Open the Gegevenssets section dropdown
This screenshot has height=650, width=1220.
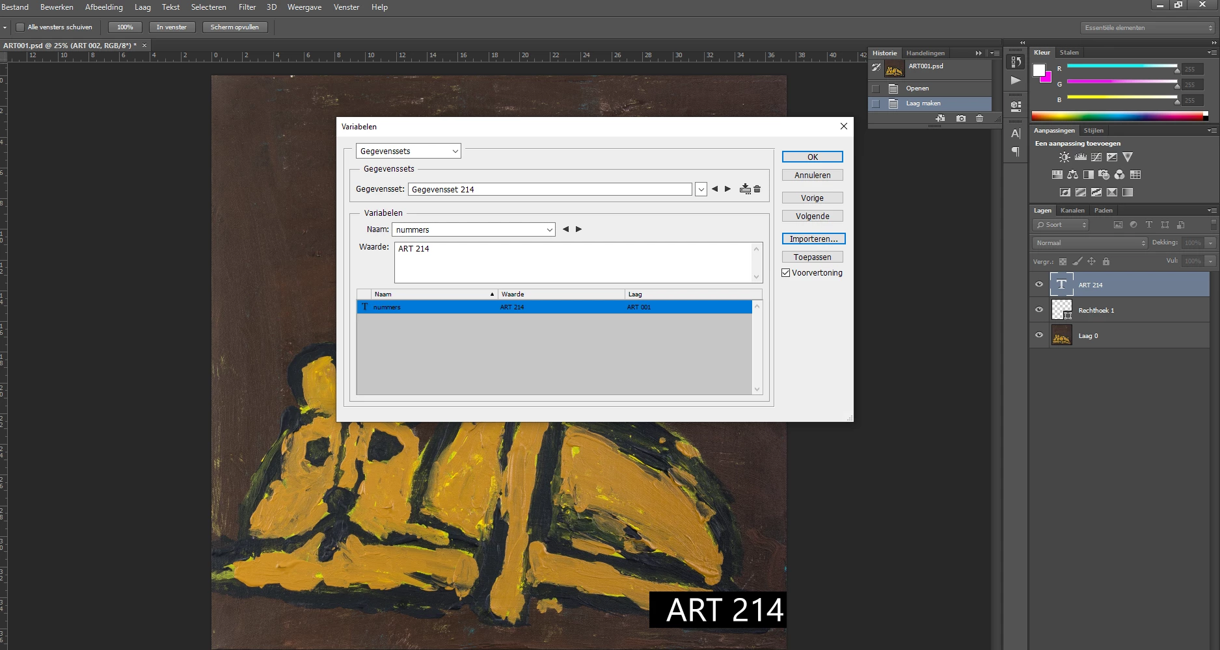[x=409, y=151]
